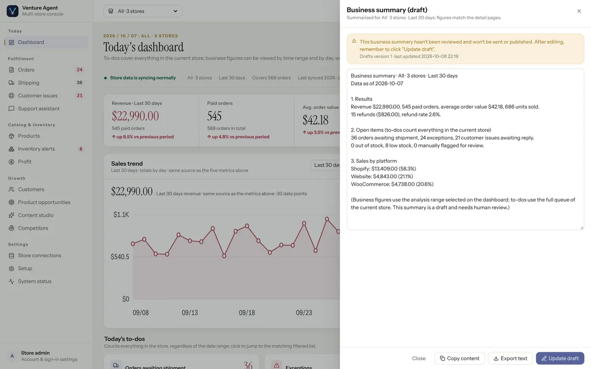The image size is (591, 369).
Task: Open Customer issues page
Action: 46,95
